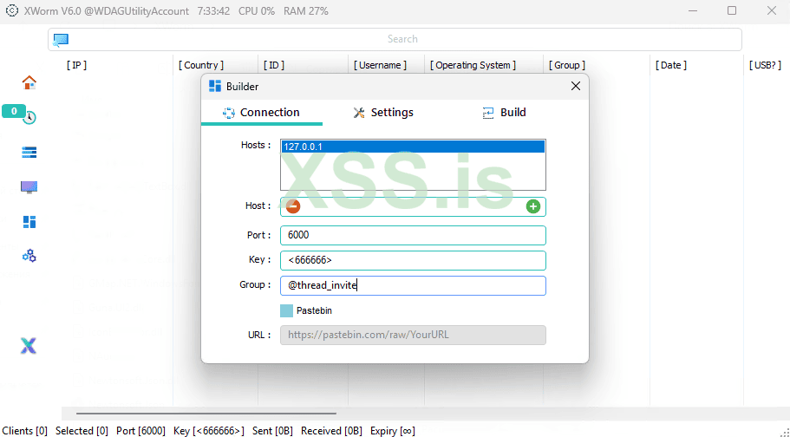Click Clients [0] in the status bar

click(24, 431)
